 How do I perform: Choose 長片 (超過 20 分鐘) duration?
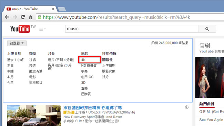(60, 67)
